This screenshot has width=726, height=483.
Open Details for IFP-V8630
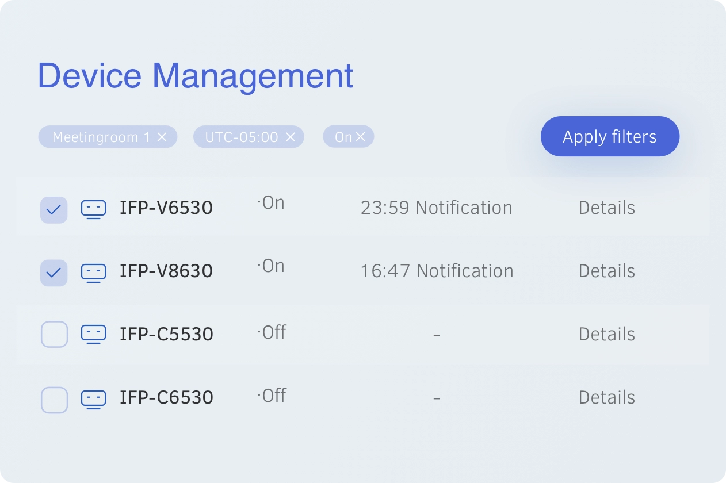click(x=607, y=271)
